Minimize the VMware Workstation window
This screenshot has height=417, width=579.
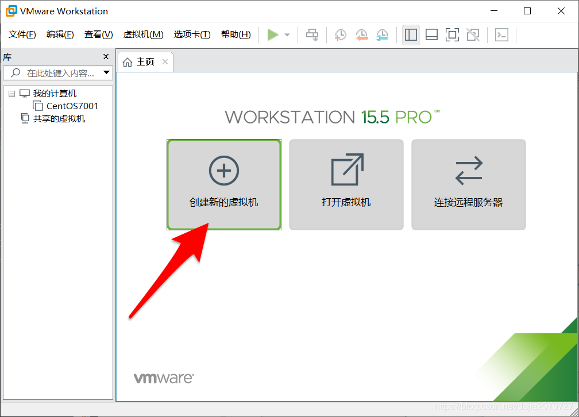tap(494, 11)
